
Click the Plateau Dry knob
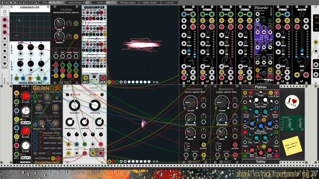point(256,100)
